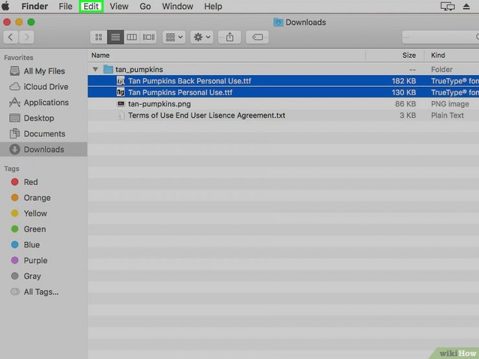The width and height of the screenshot is (479, 359).
Task: Select the Red tag
Action: coord(30,182)
